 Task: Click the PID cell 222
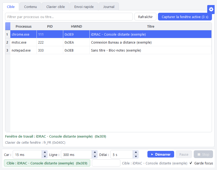[x=50, y=42]
